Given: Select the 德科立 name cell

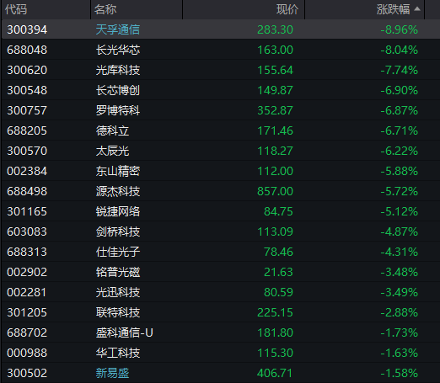Looking at the screenshot, I should pos(112,130).
